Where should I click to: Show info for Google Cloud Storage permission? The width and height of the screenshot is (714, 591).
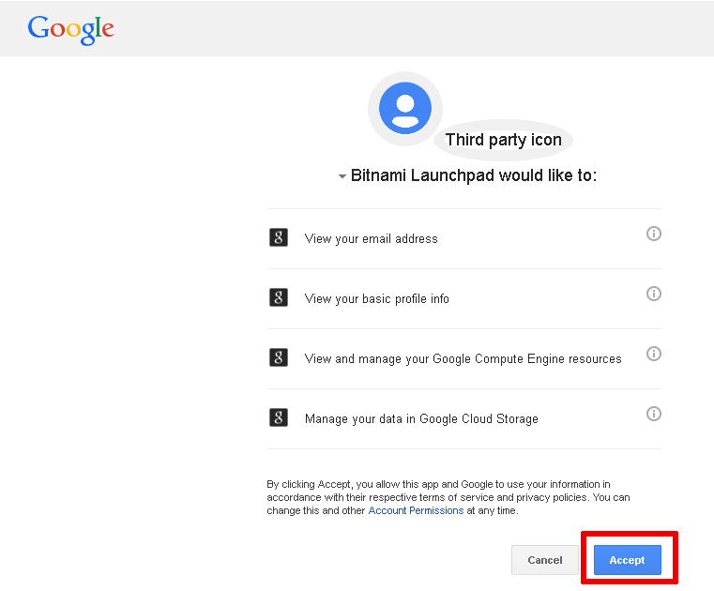654,414
